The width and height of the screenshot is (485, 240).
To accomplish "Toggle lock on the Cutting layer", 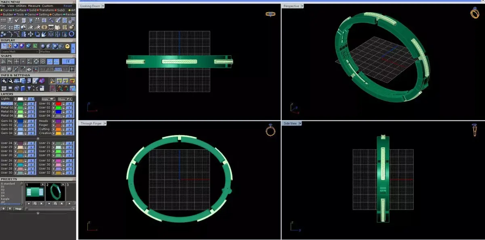I will pos(64,129).
